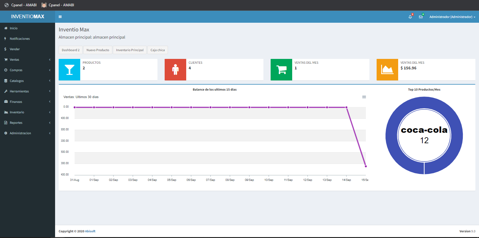Switch to second Cpanel - AMABI tab

point(58,5)
